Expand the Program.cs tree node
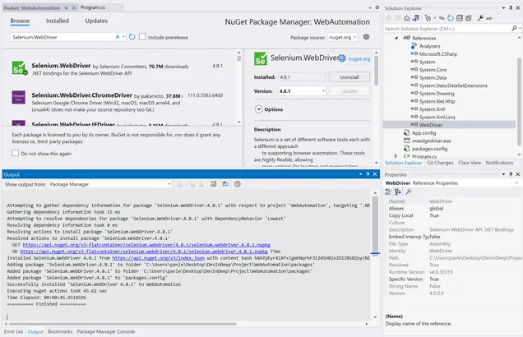This screenshot has width=523, height=337. point(396,156)
